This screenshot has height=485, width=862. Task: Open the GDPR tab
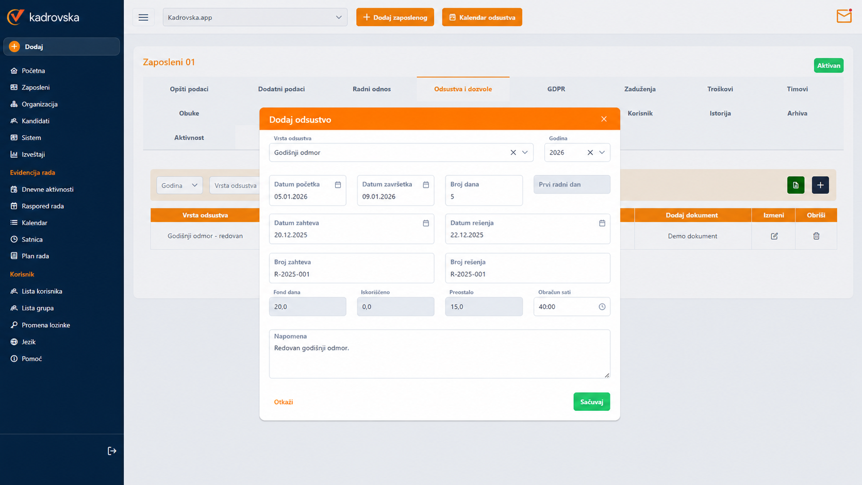tap(556, 89)
